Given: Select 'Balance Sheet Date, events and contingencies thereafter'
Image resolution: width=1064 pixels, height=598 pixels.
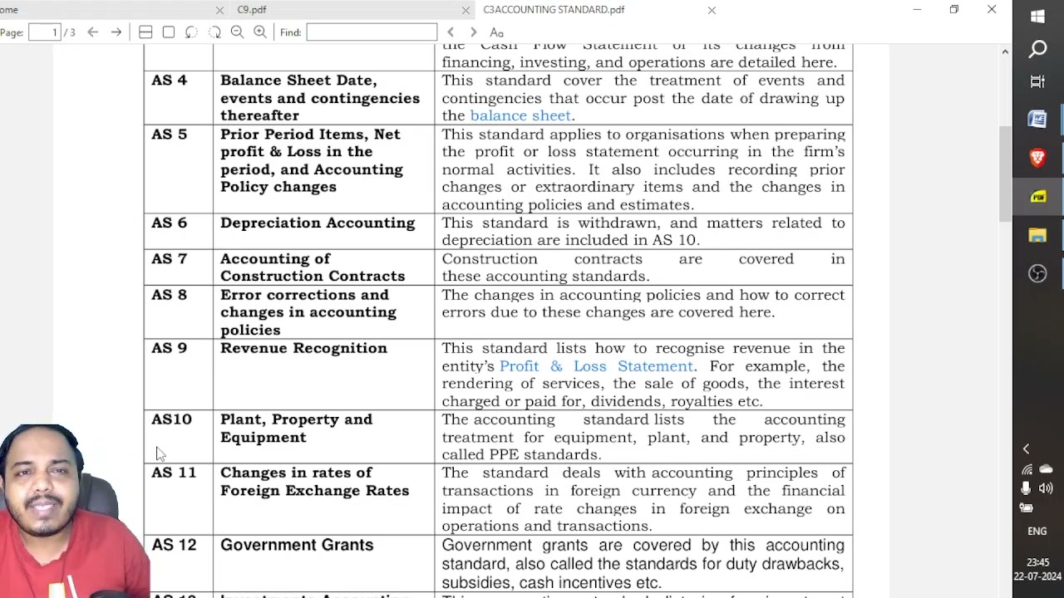Looking at the screenshot, I should (x=320, y=98).
